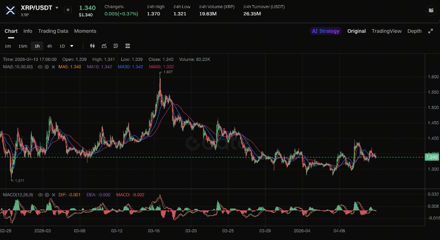
Task: Open the drawing tools list icon
Action: pyautogui.click(x=116, y=46)
